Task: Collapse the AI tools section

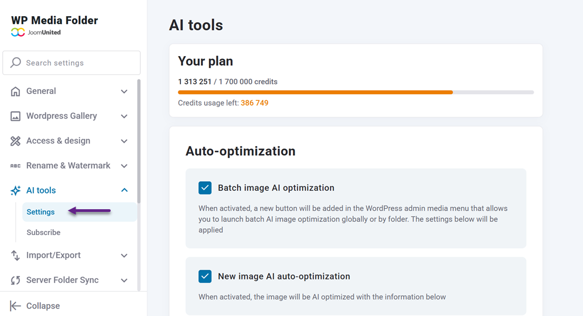Action: [124, 190]
